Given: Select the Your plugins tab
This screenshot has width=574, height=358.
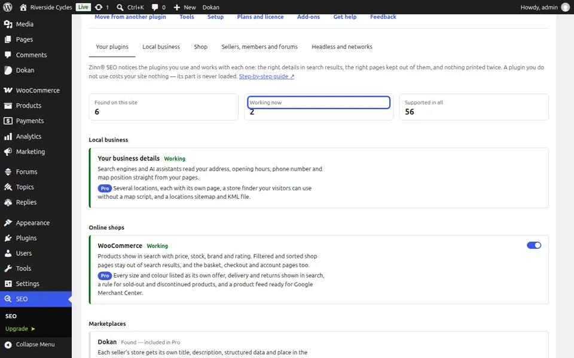Looking at the screenshot, I should tap(112, 47).
